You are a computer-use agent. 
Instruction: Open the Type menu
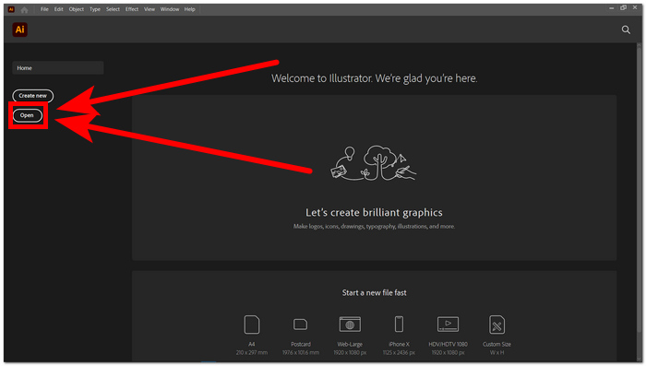(95, 9)
